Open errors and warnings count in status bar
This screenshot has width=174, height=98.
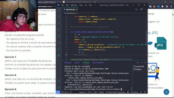(64, 92)
